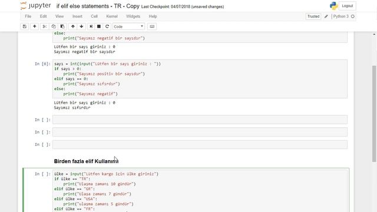Click the 'Sayımız negatif bir sayıdır' output line
The image size is (377, 212).
[x=84, y=52]
